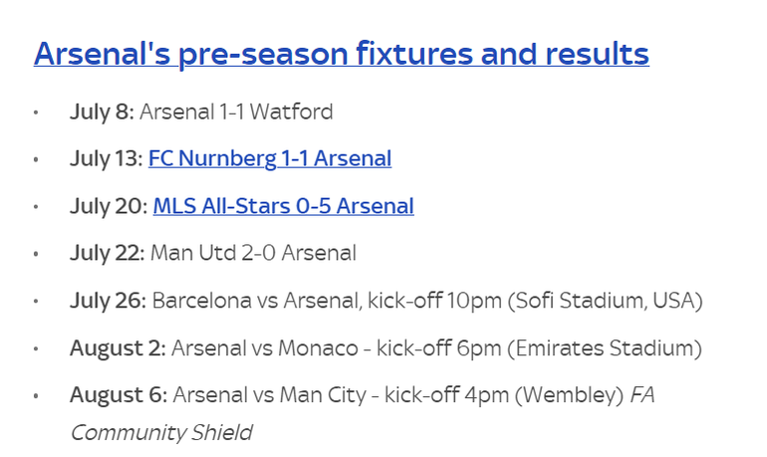
Task: Select the July 13 date label
Action: (x=106, y=158)
